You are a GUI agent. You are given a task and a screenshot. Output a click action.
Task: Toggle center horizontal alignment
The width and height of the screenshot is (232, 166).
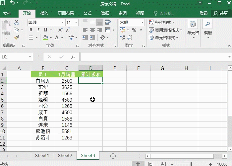pos(92,30)
